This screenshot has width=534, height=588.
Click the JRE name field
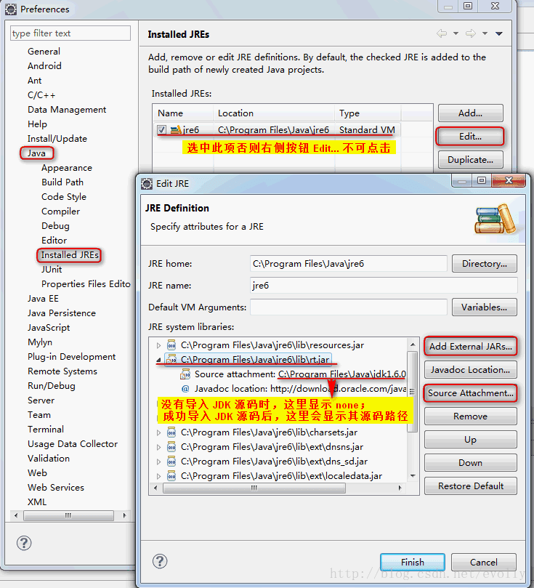tap(384, 286)
